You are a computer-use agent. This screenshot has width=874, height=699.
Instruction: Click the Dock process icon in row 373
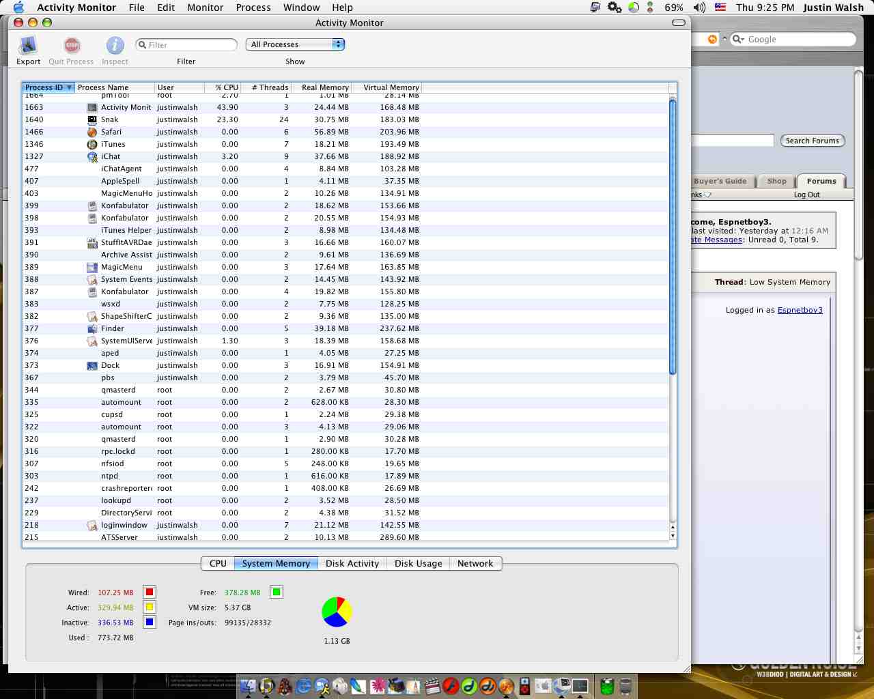point(92,365)
